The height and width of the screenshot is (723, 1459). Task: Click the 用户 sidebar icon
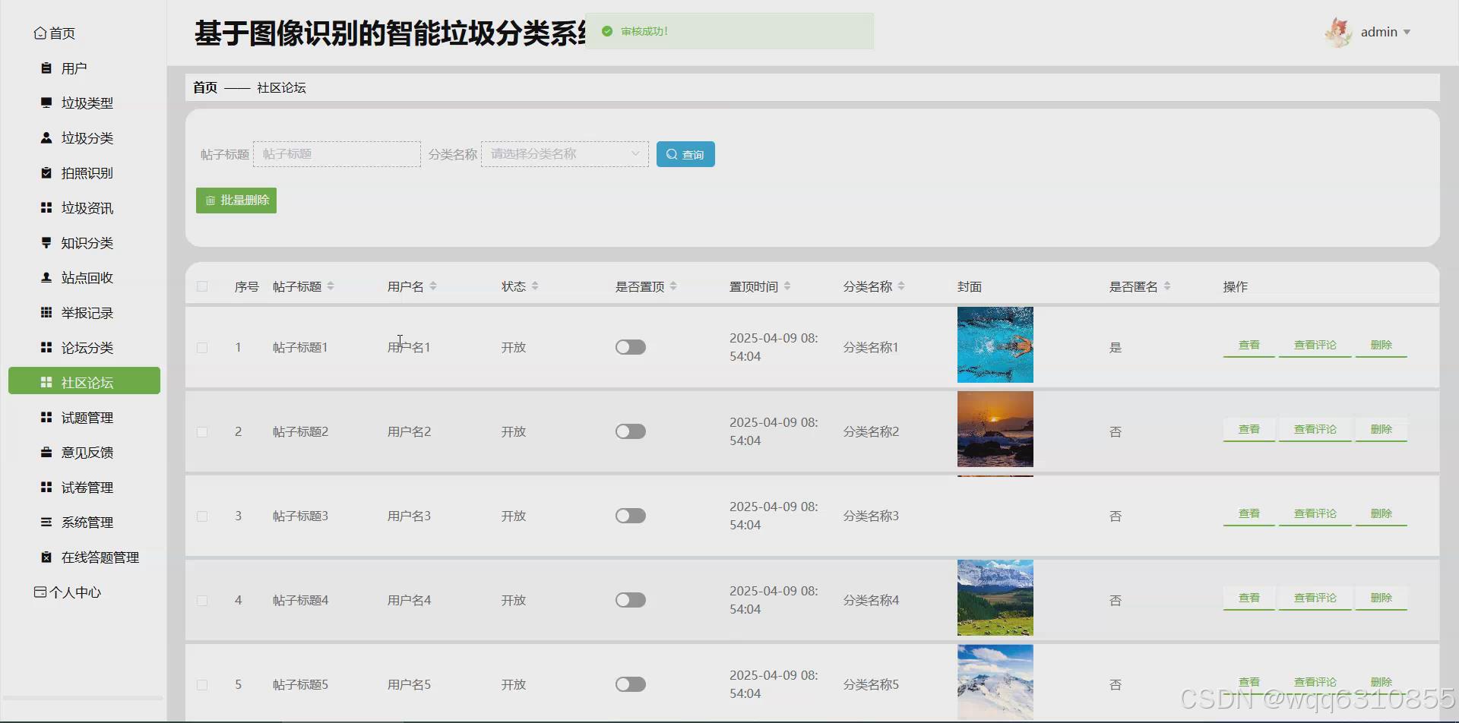point(46,68)
